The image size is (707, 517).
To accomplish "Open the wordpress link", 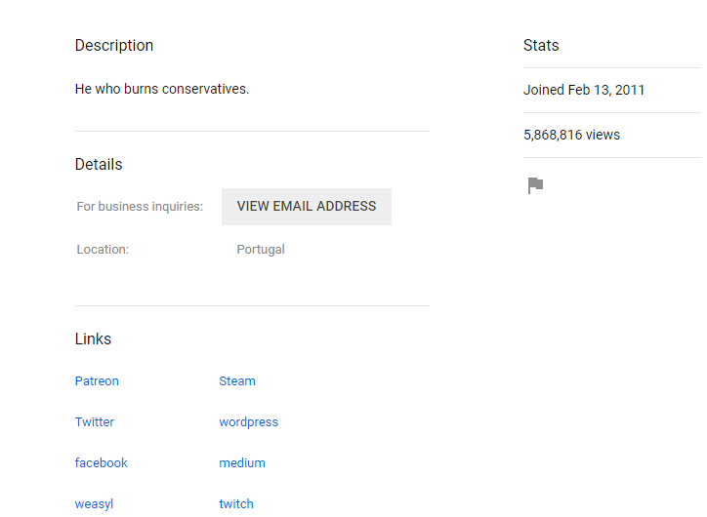I will coord(248,422).
